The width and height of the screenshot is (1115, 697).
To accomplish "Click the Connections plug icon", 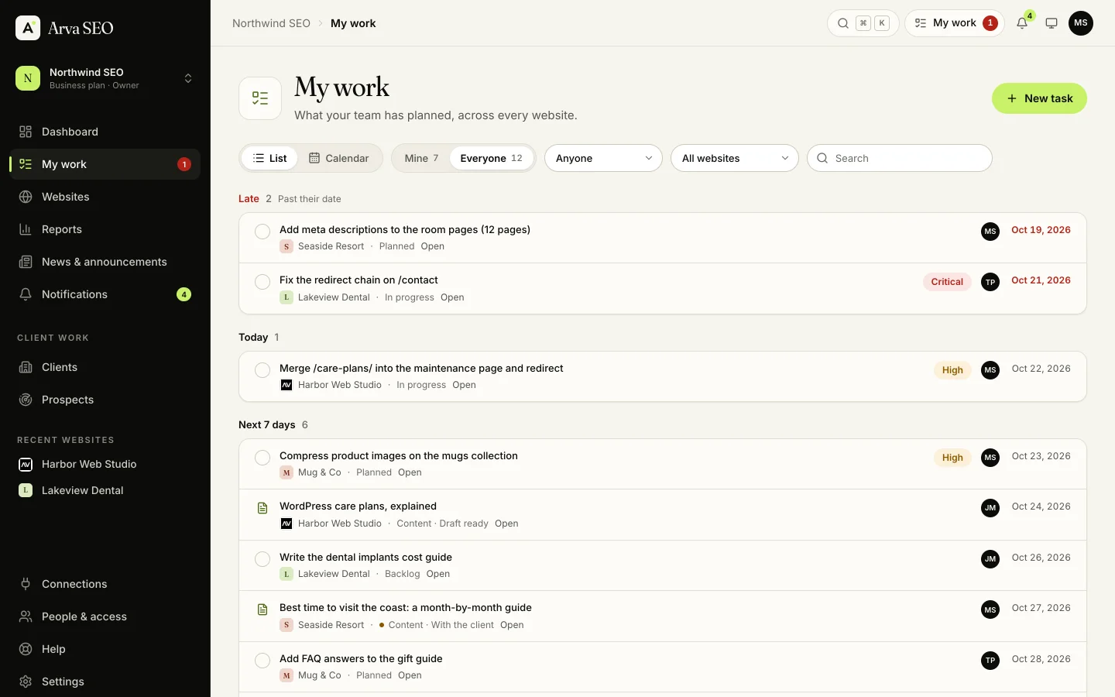I will [26, 584].
